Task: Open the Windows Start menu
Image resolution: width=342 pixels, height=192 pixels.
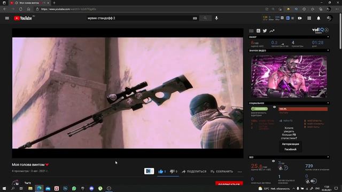Action: (x=4, y=188)
